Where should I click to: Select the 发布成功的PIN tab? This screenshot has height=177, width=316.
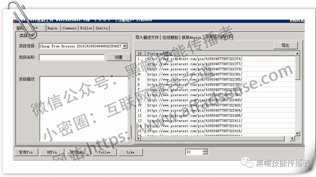click(x=218, y=37)
